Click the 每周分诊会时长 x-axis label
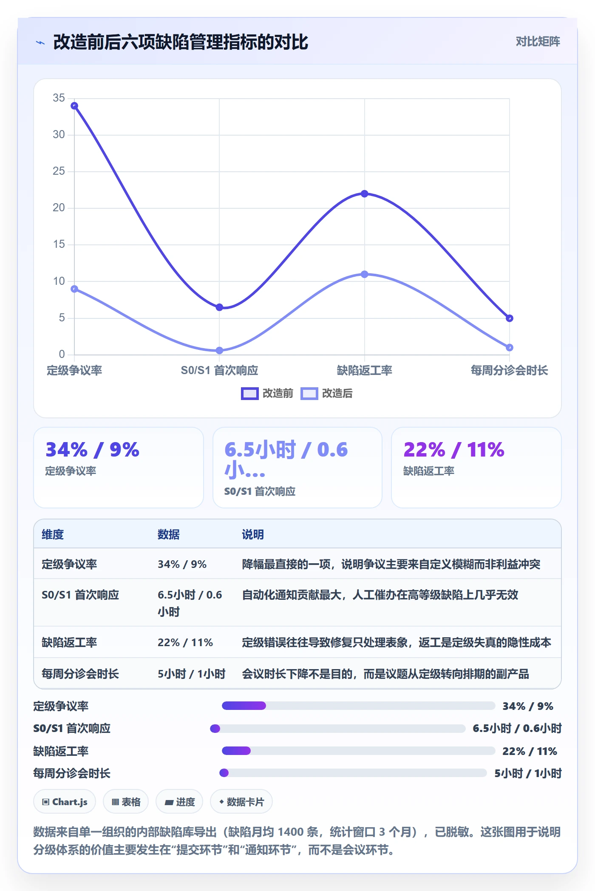 509,371
